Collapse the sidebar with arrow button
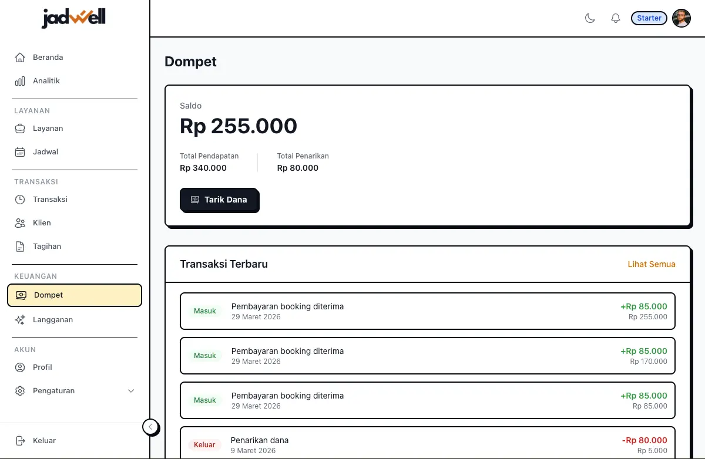The width and height of the screenshot is (705, 459). click(150, 427)
